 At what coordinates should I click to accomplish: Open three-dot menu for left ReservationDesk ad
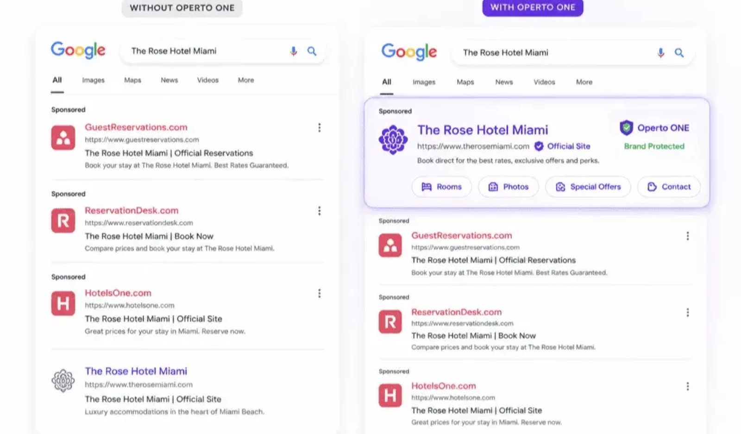(x=319, y=211)
